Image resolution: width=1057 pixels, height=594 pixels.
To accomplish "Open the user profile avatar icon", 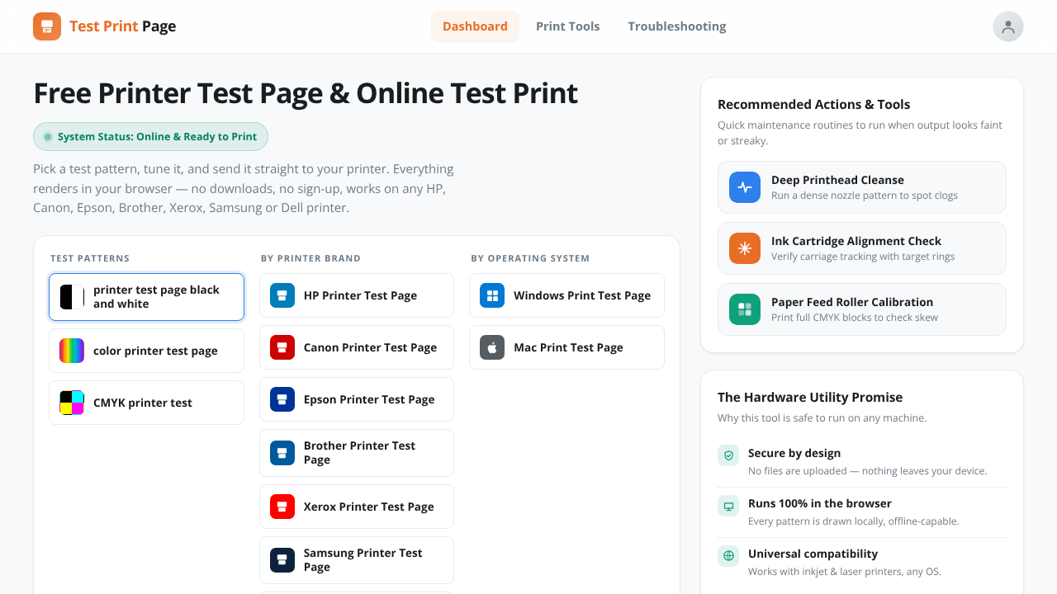I will pos(1007,26).
